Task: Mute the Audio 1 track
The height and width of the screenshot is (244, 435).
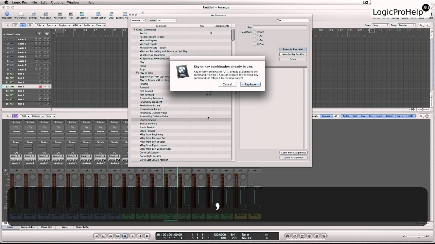Action: pyautogui.click(x=44, y=39)
